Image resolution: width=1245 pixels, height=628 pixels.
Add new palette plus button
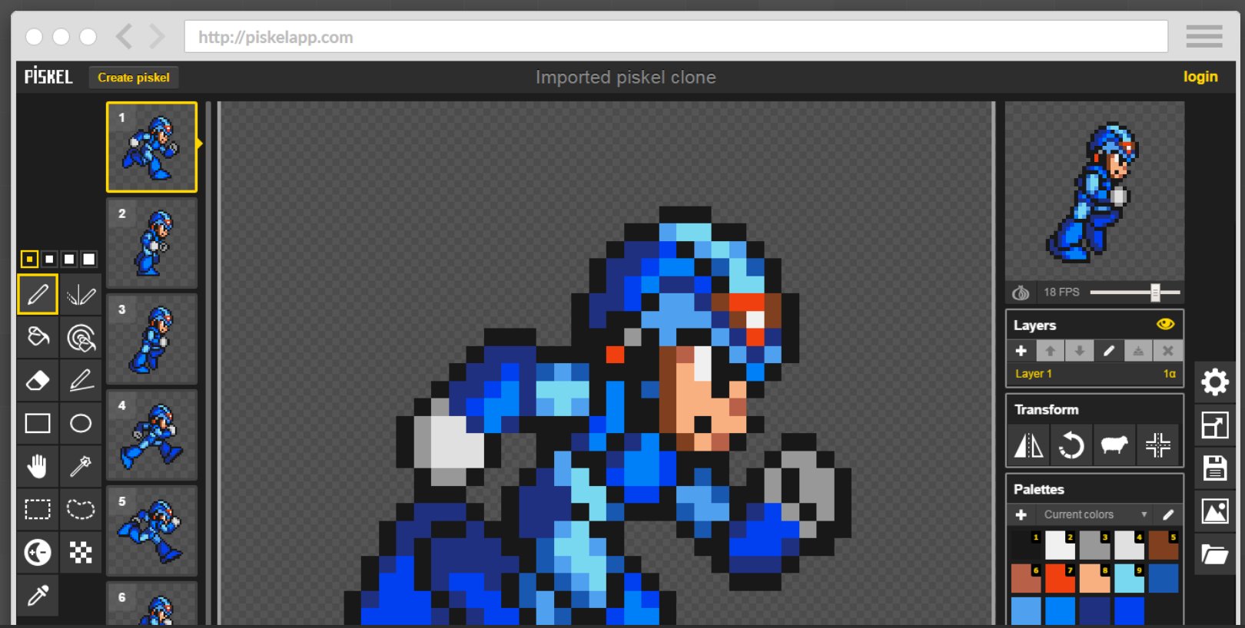(x=1021, y=514)
